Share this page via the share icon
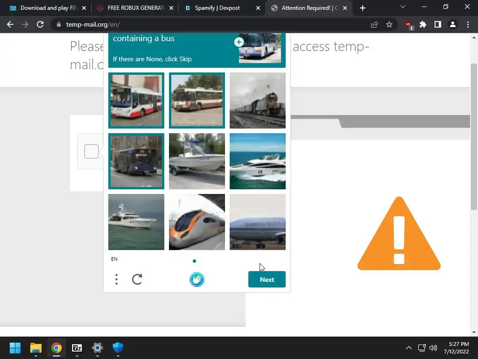This screenshot has height=359, width=478. 374,24
